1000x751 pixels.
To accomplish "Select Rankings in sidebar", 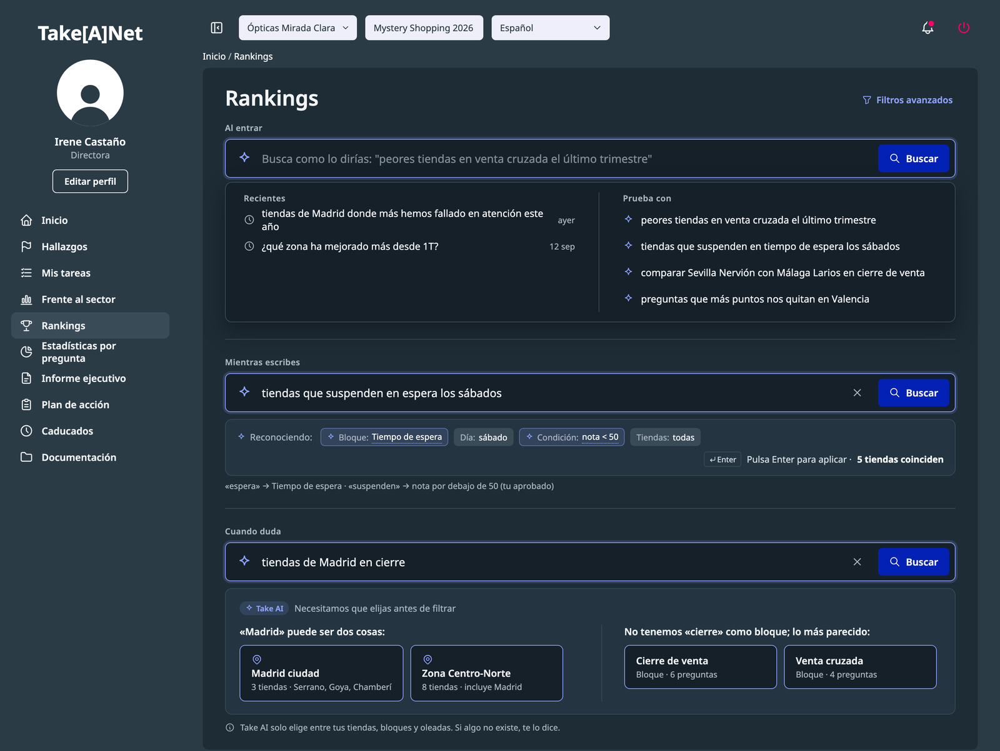I will pos(90,325).
